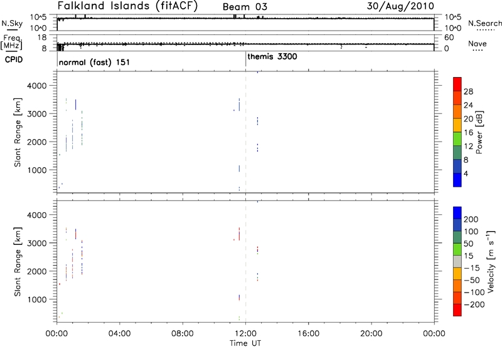This screenshot has width=502, height=347.
Task: Click the dashed 12:00 marker in velocity panel
Action: click(245, 261)
